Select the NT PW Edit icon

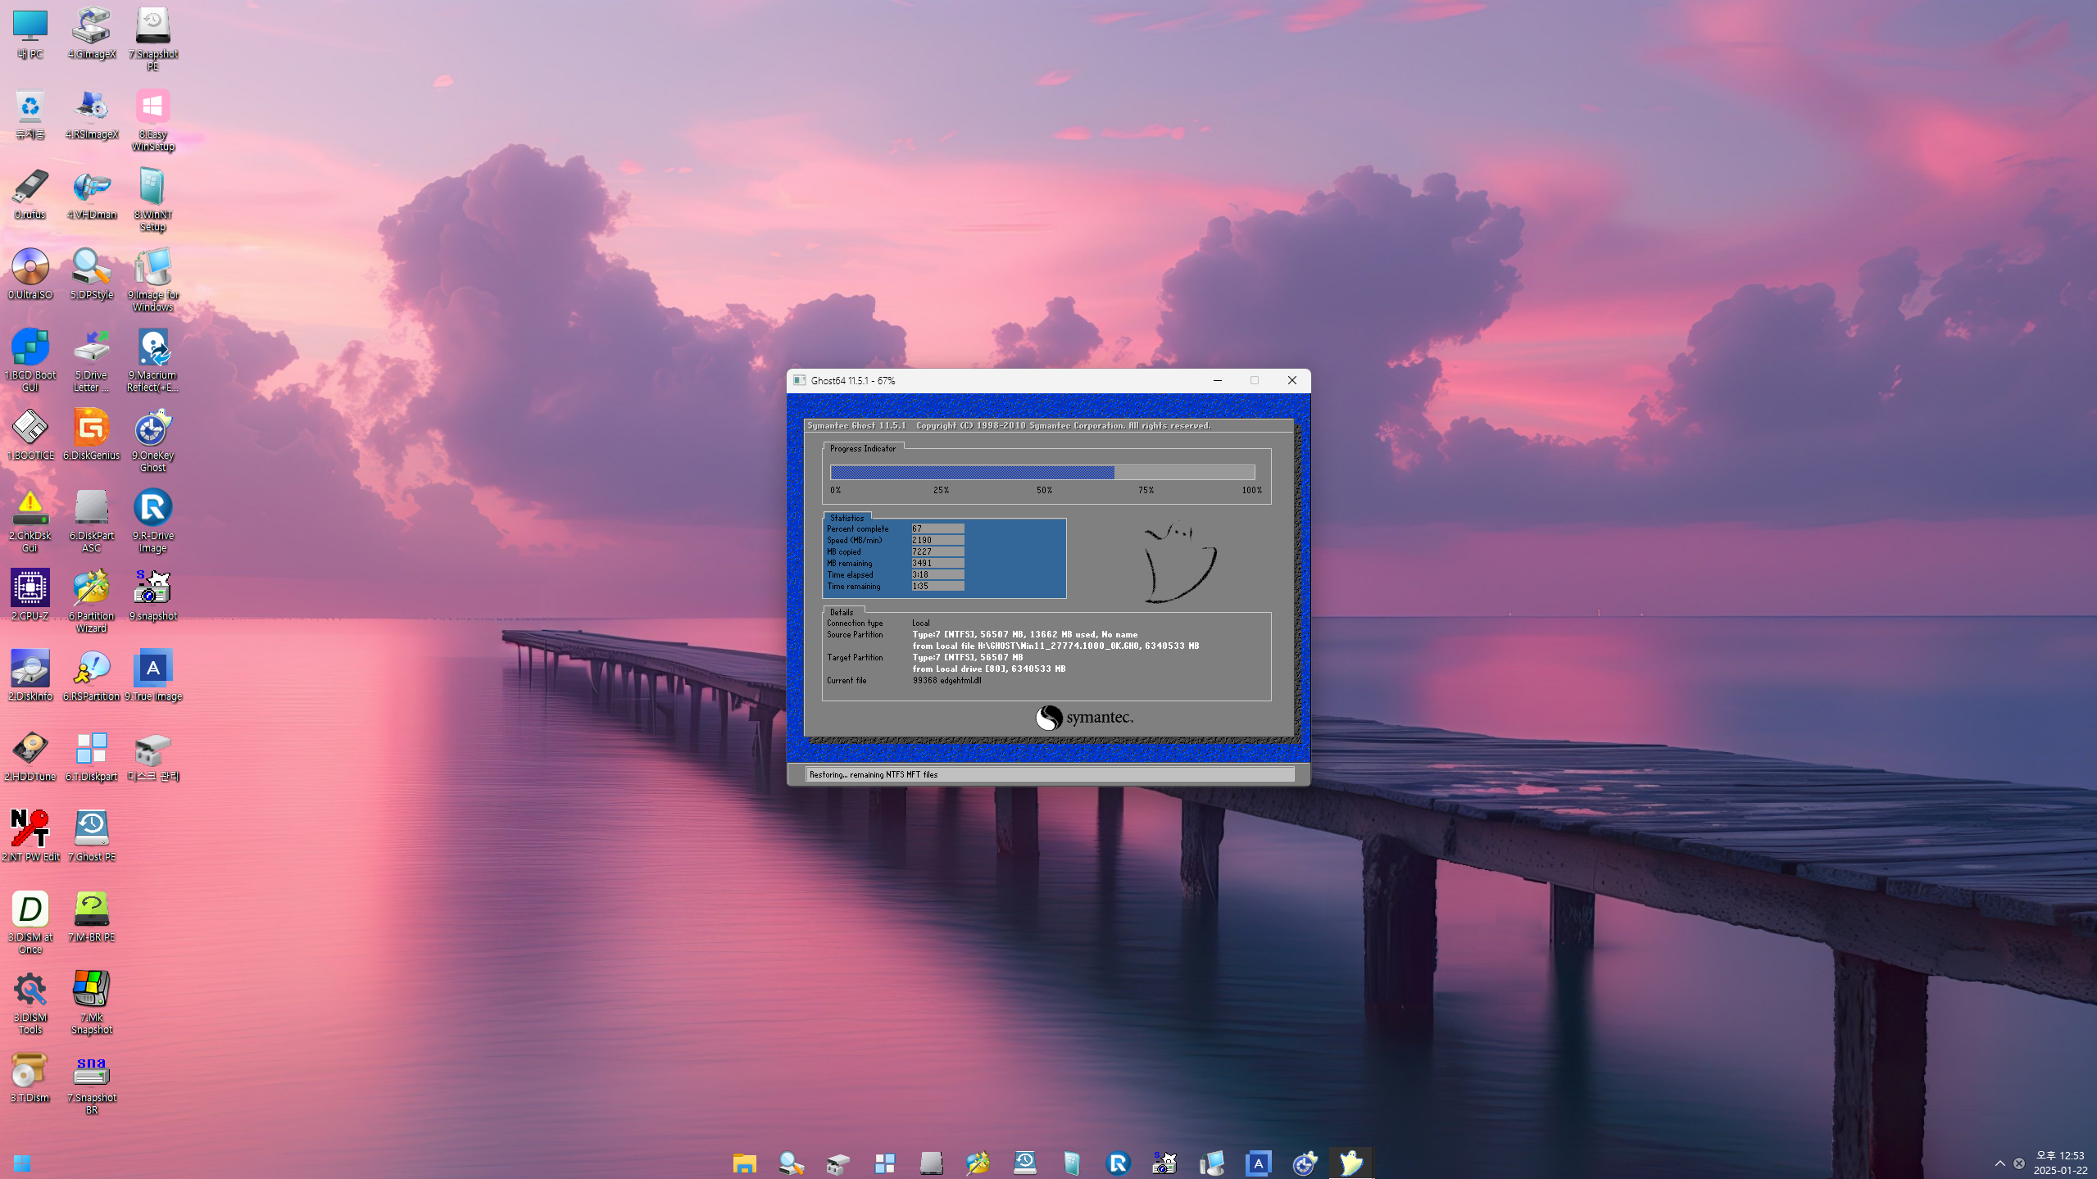(x=30, y=829)
